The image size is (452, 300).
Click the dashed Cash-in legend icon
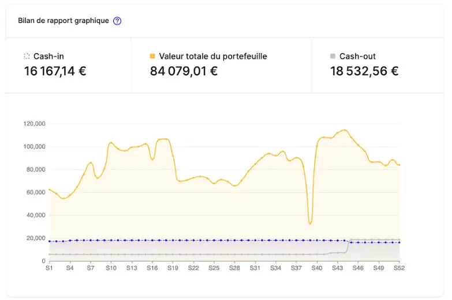point(27,56)
